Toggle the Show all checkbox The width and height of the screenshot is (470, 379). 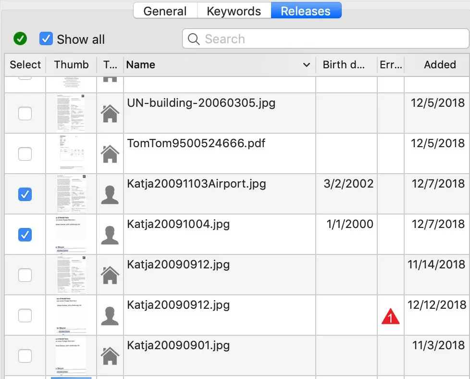point(46,38)
